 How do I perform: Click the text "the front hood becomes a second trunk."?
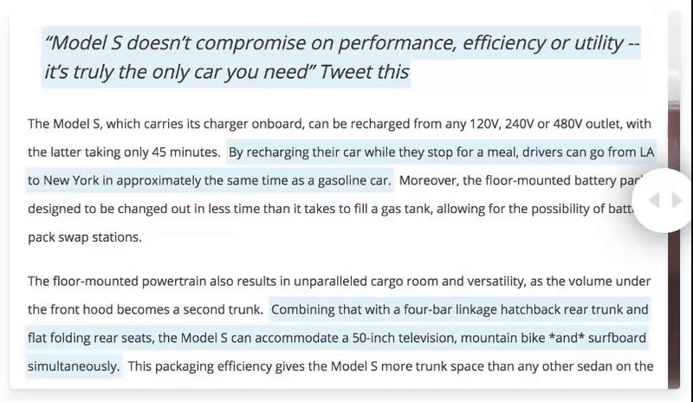[146, 309]
